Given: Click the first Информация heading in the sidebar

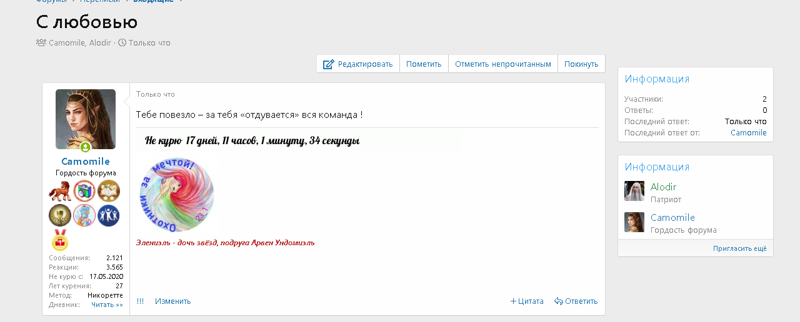Looking at the screenshot, I should click(657, 79).
